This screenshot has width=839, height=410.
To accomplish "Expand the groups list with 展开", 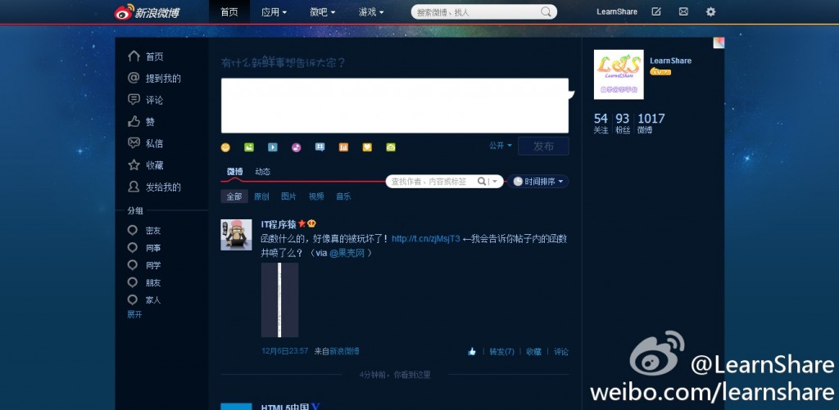I will pos(134,314).
